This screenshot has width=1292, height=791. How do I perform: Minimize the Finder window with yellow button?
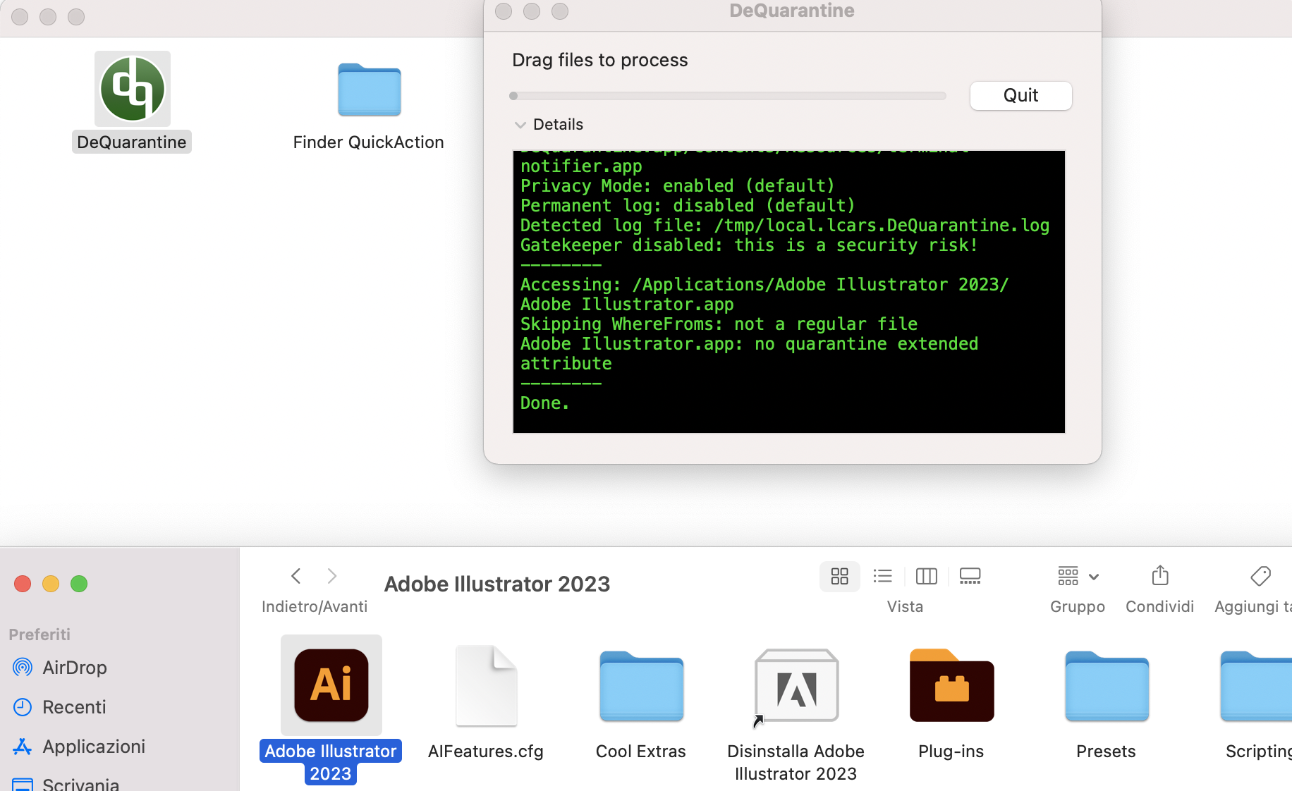coord(51,584)
